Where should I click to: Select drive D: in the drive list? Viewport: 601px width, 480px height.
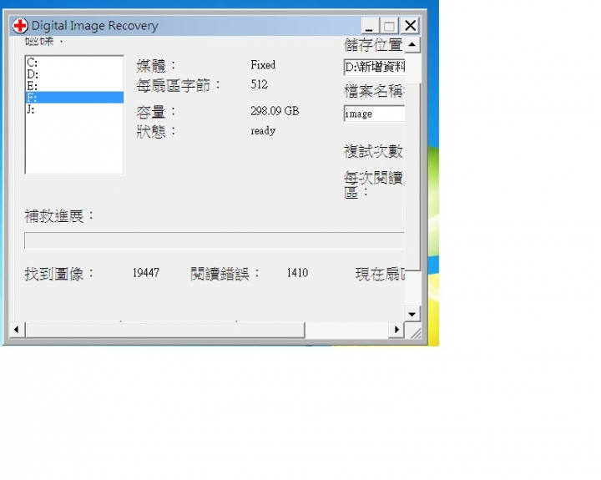(74, 74)
